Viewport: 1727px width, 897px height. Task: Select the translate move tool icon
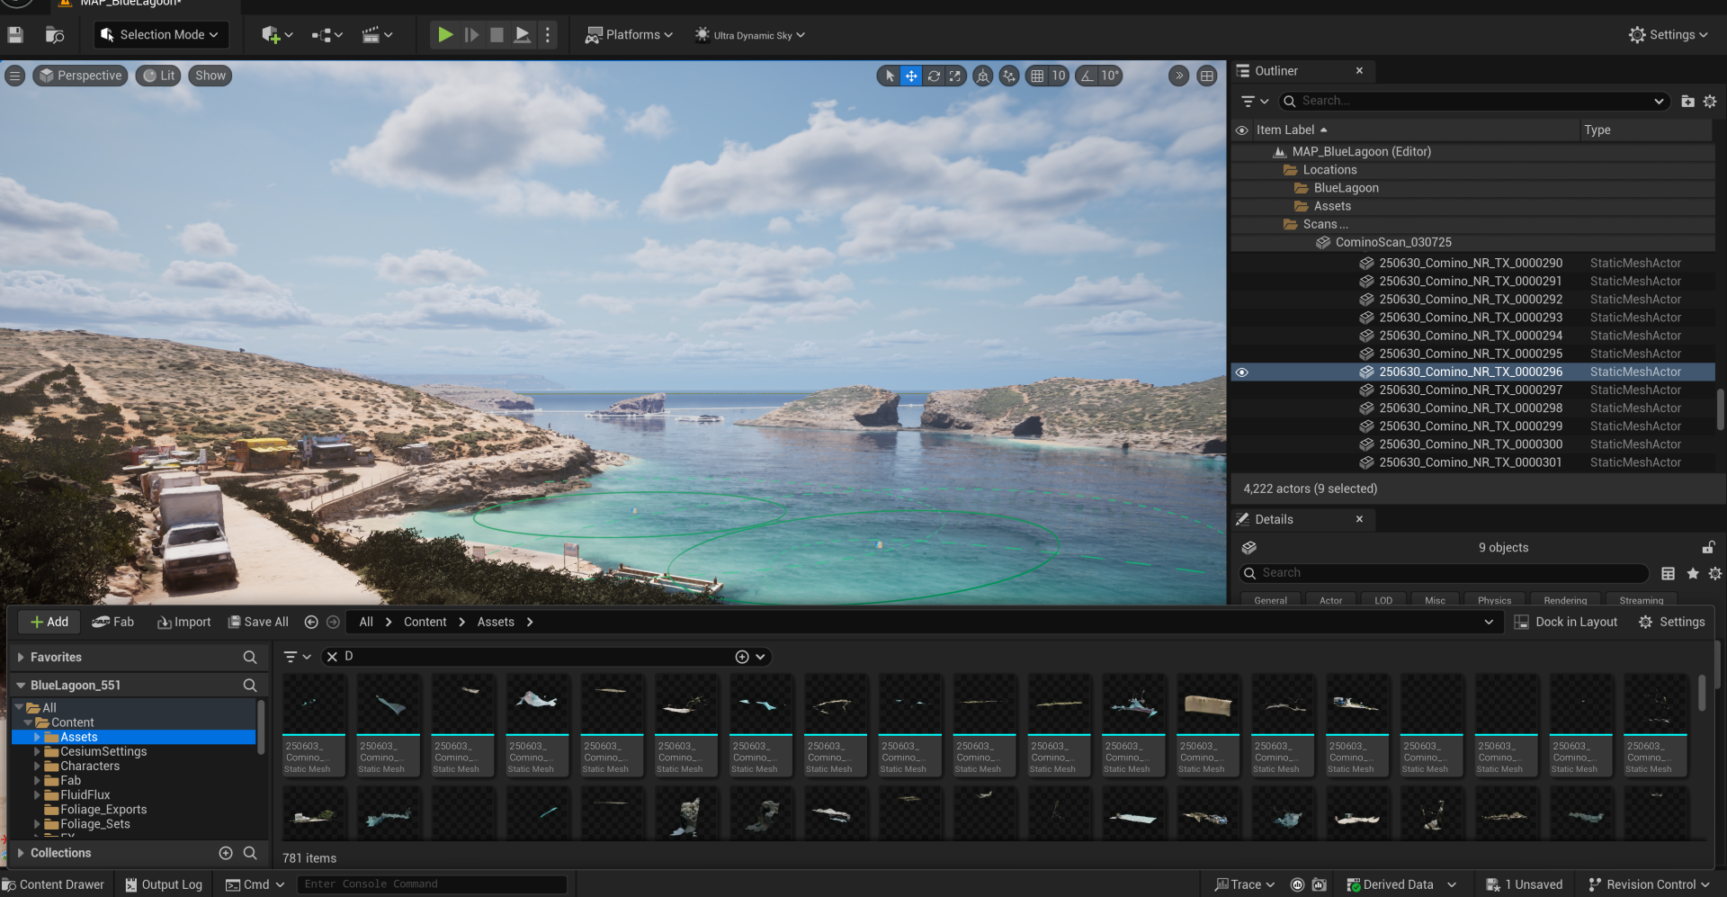[911, 76]
